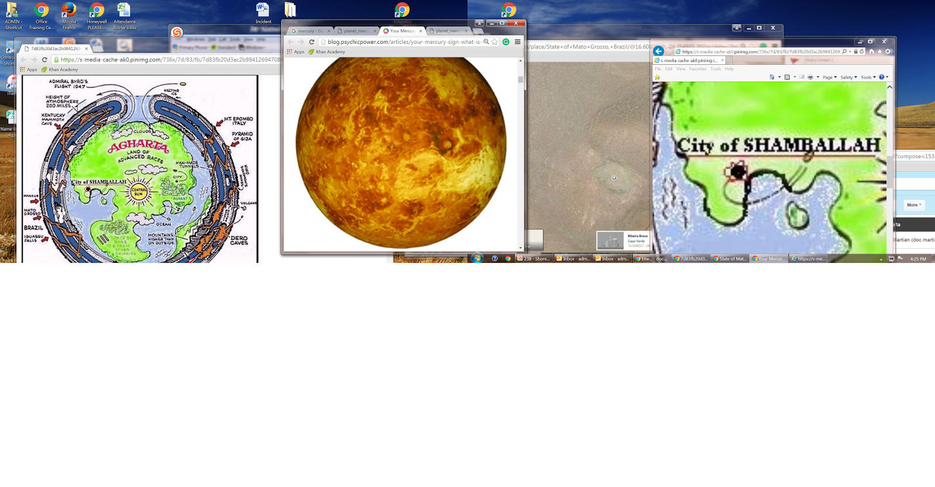This screenshot has width=935, height=487.
Task: Switch to first planet_mercury tab
Action: click(x=356, y=31)
